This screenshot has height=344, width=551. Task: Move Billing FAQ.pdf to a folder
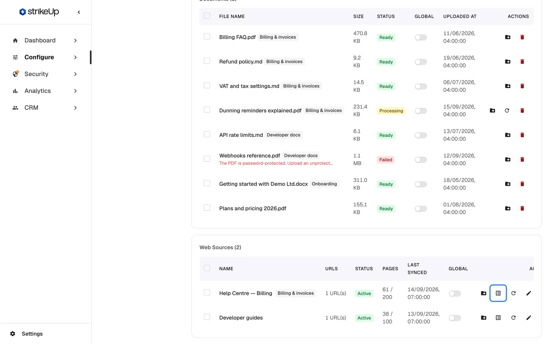tap(508, 37)
